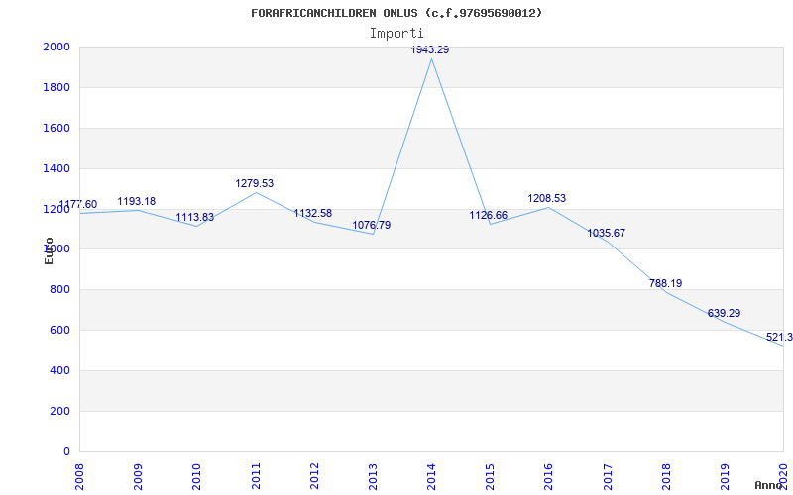793x495 pixels.
Task: Click the 2017 x-axis year label
Action: 608,477
